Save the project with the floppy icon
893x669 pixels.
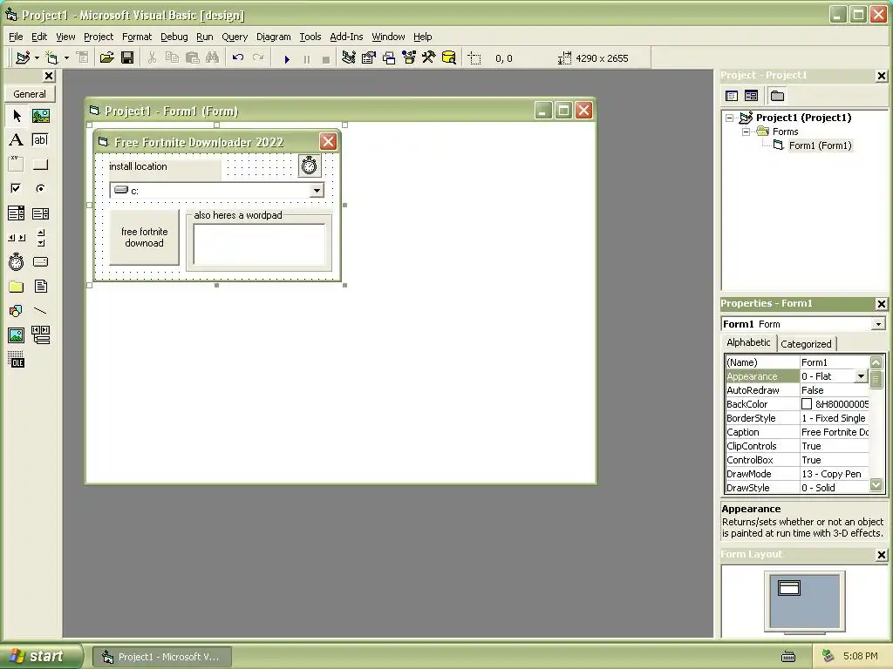pyautogui.click(x=127, y=57)
